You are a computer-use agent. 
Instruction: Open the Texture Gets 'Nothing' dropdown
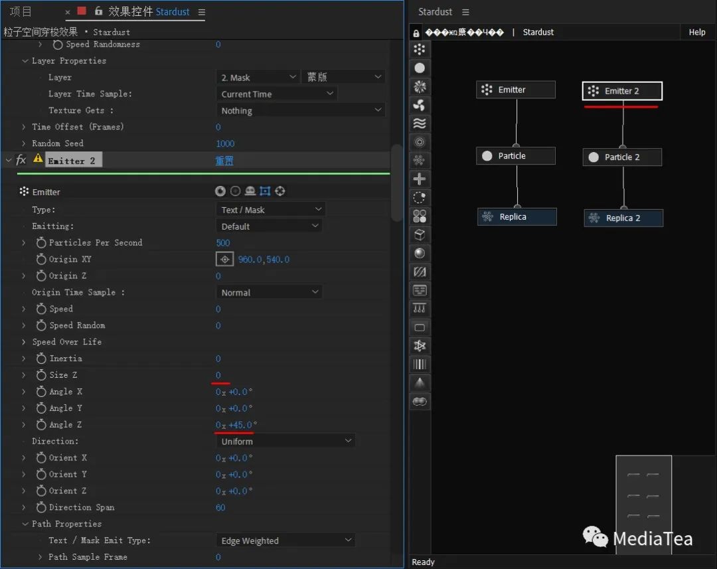[300, 110]
